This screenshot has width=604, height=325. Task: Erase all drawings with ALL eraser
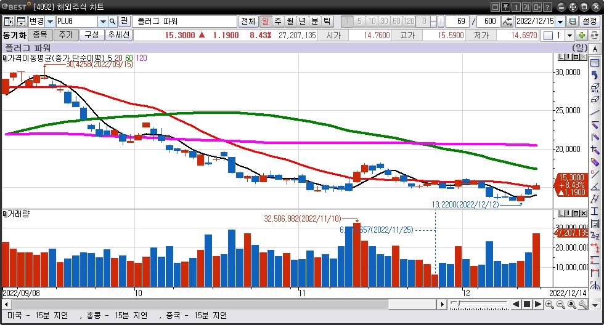(x=595, y=87)
